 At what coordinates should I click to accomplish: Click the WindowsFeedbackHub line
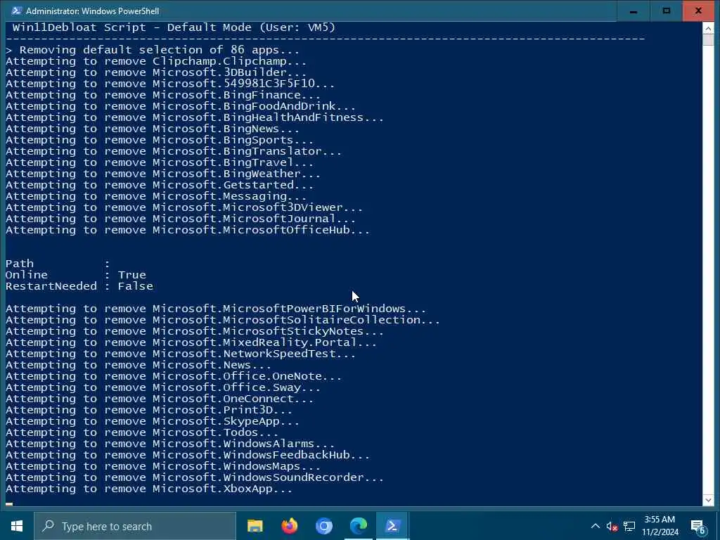click(x=188, y=455)
